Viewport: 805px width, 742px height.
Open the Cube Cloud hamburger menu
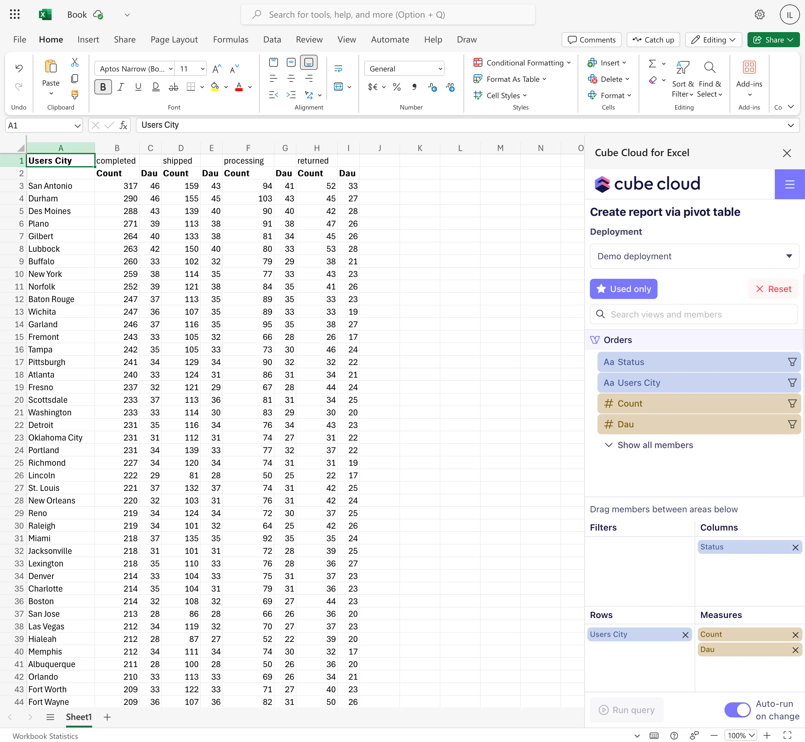[x=789, y=184]
